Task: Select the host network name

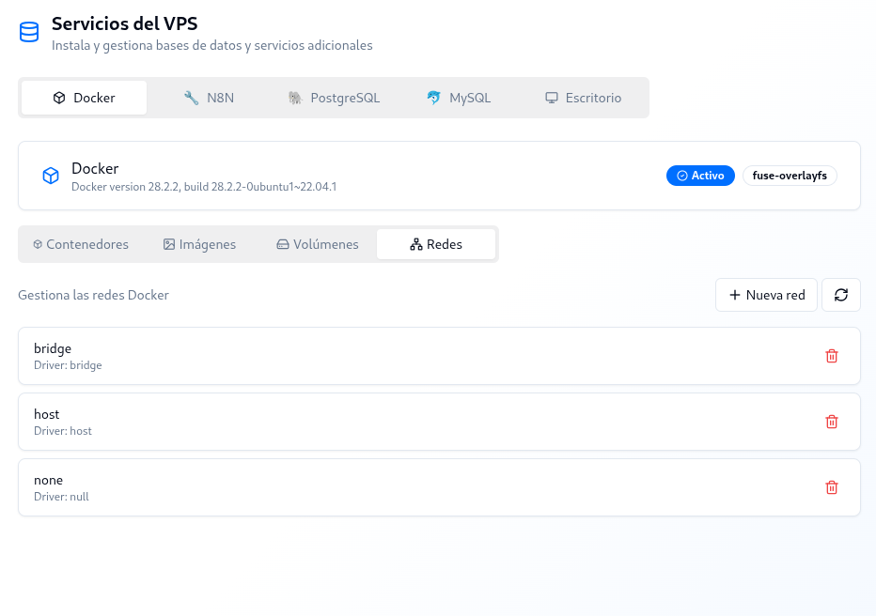Action: [x=46, y=414]
